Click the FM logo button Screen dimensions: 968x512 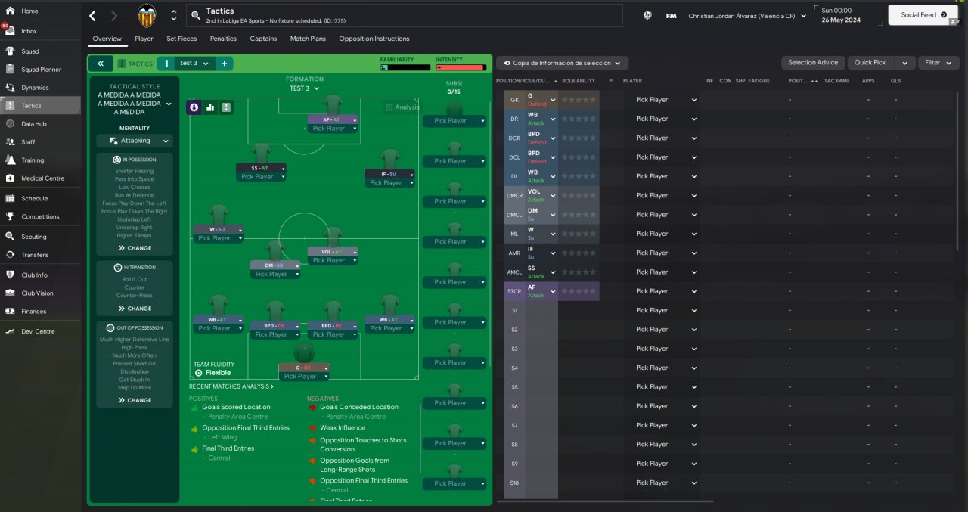click(x=671, y=15)
